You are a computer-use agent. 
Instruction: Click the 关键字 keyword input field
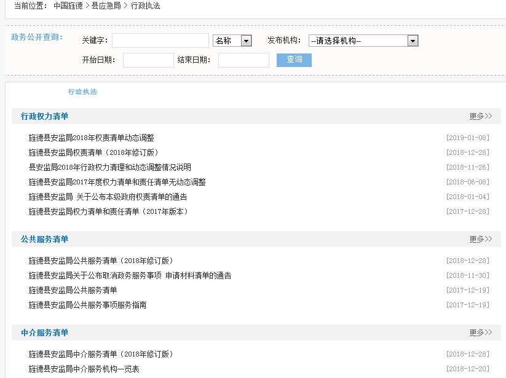(160, 40)
